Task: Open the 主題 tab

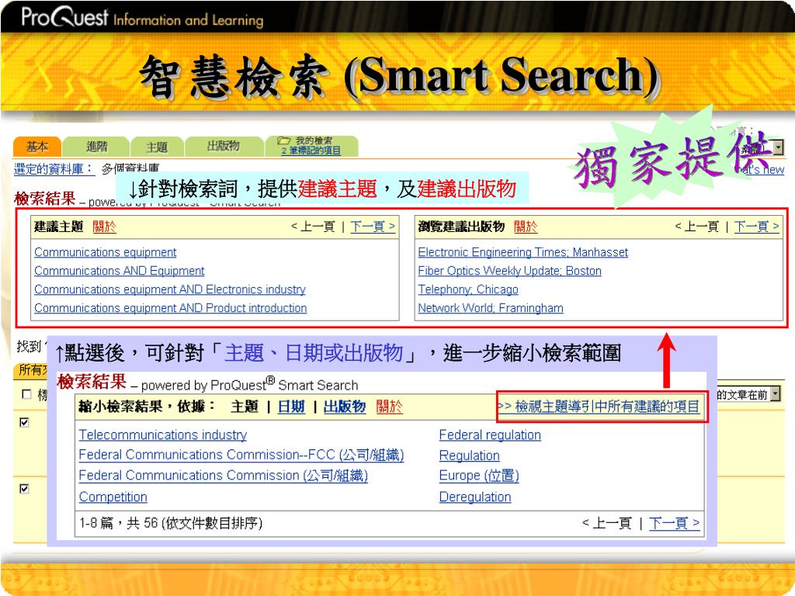Action: [x=157, y=147]
